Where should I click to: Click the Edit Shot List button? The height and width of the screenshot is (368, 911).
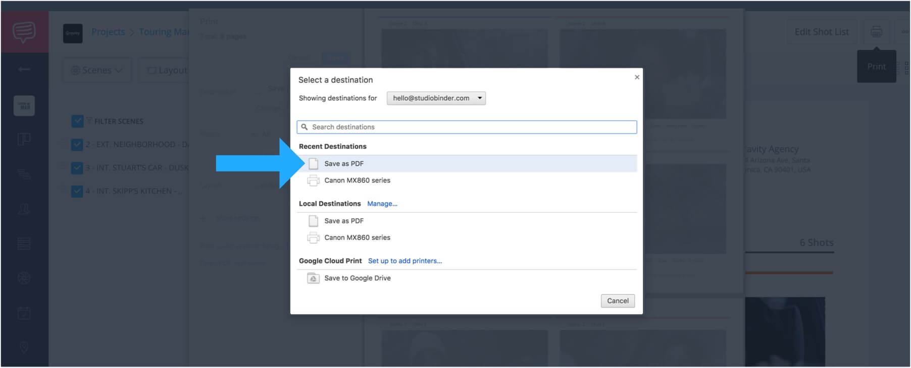click(822, 32)
